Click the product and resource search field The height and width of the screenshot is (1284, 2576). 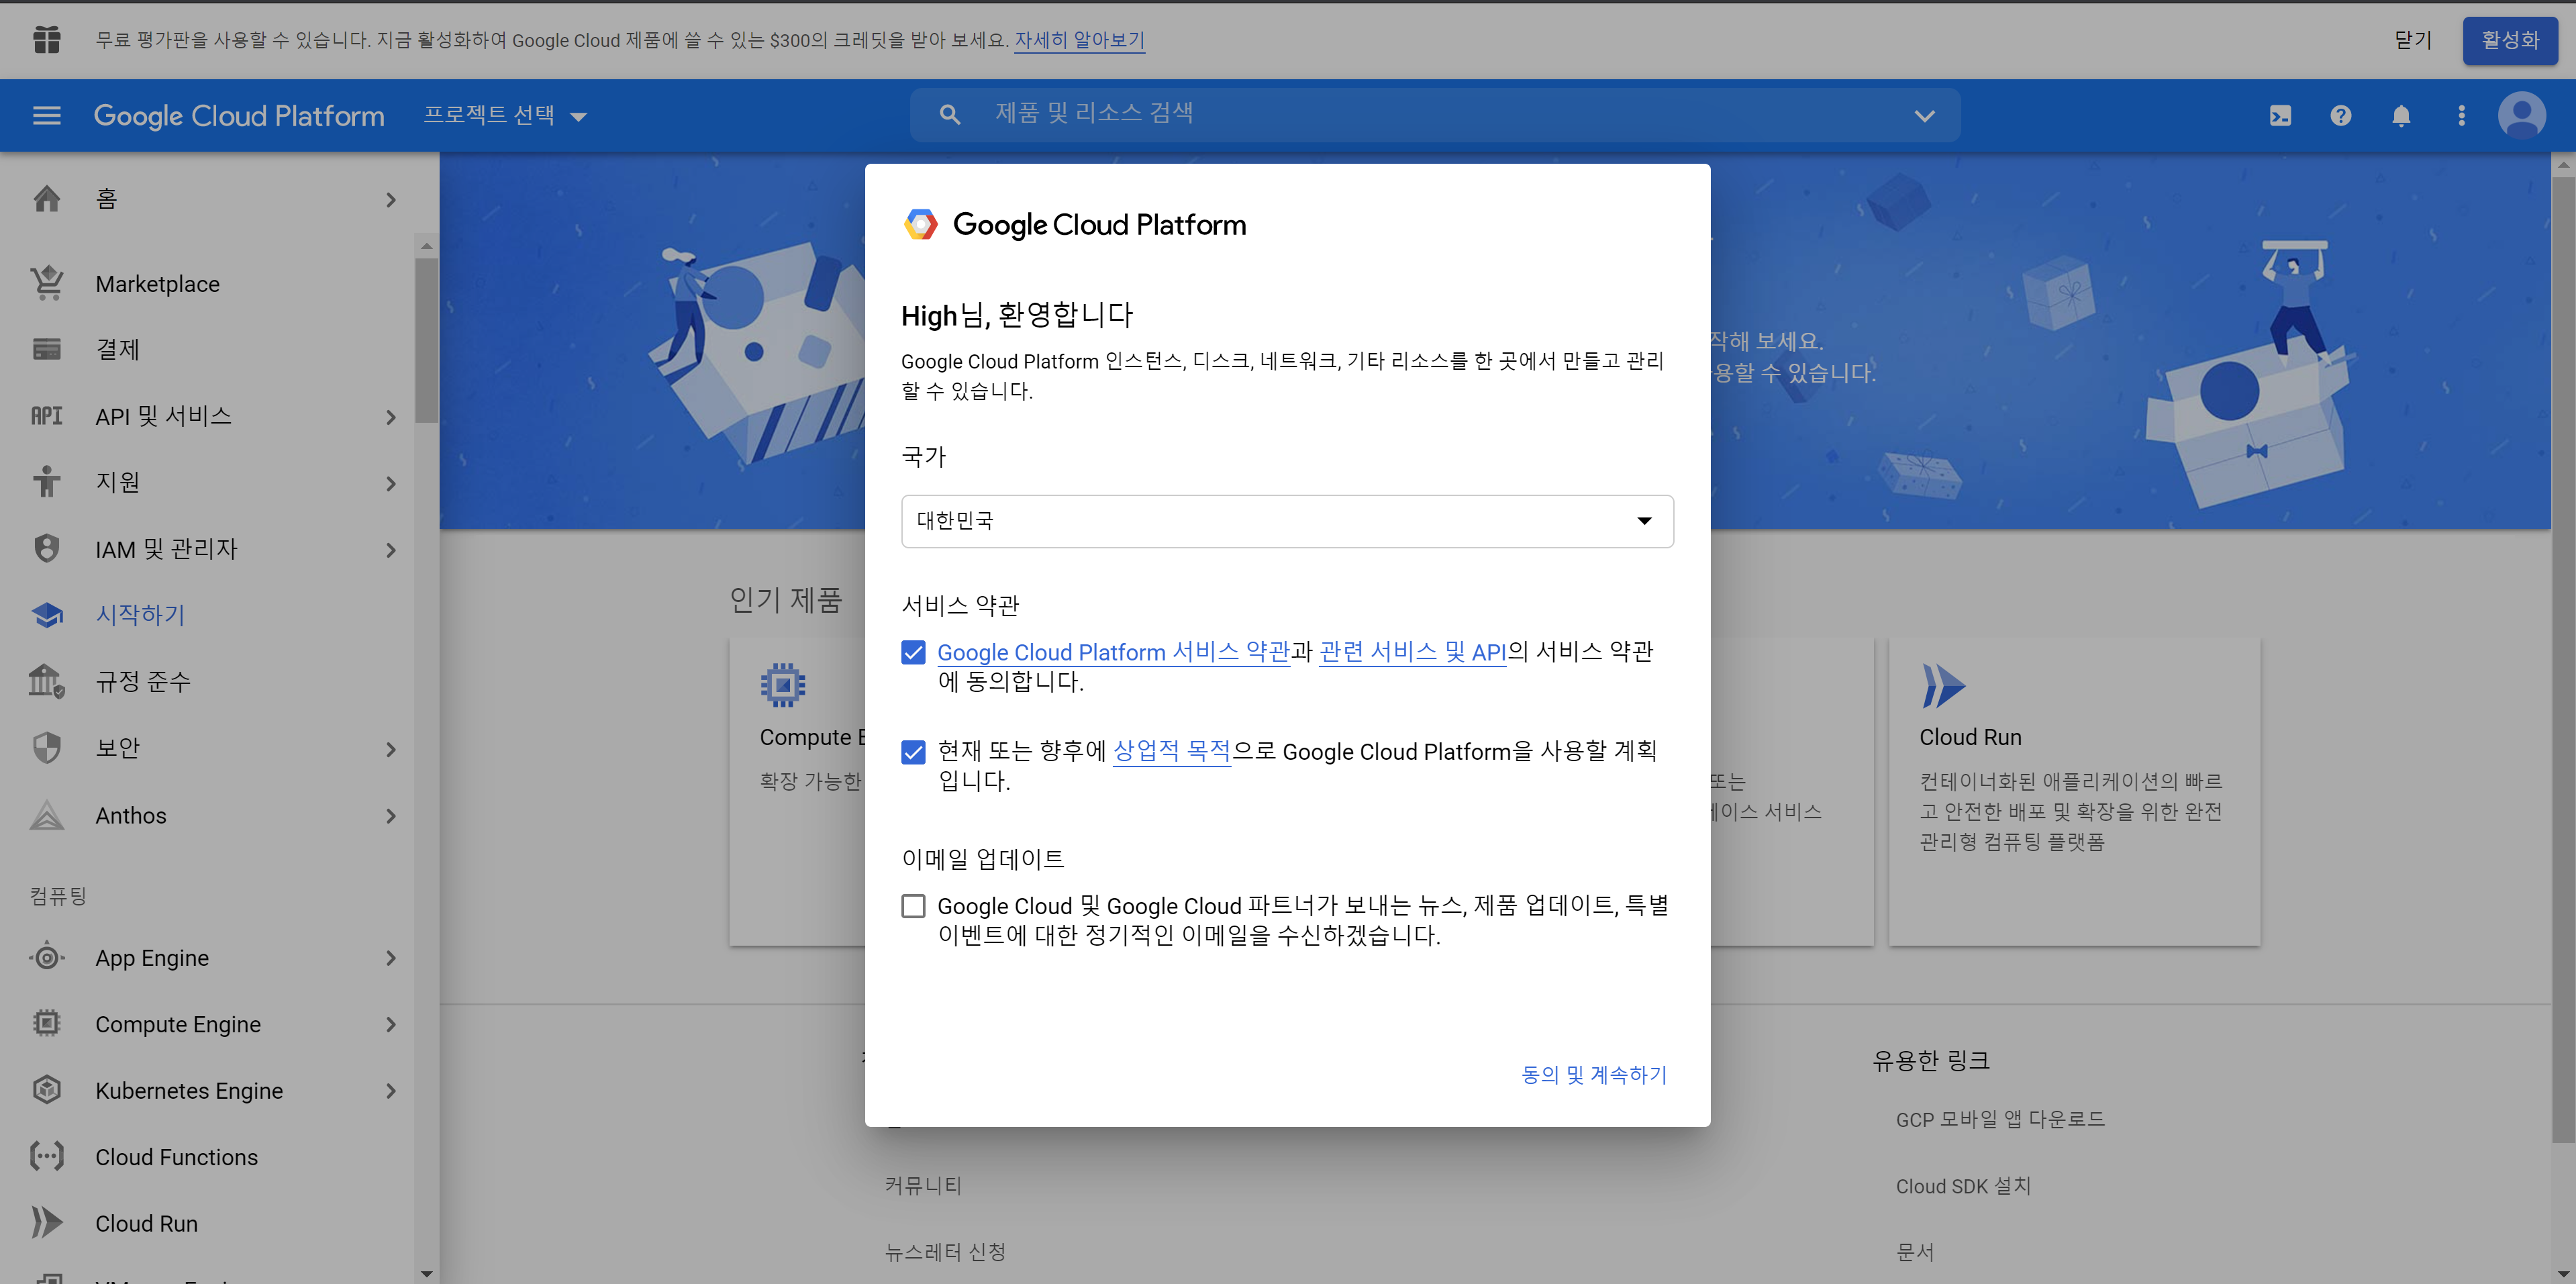(x=1430, y=114)
